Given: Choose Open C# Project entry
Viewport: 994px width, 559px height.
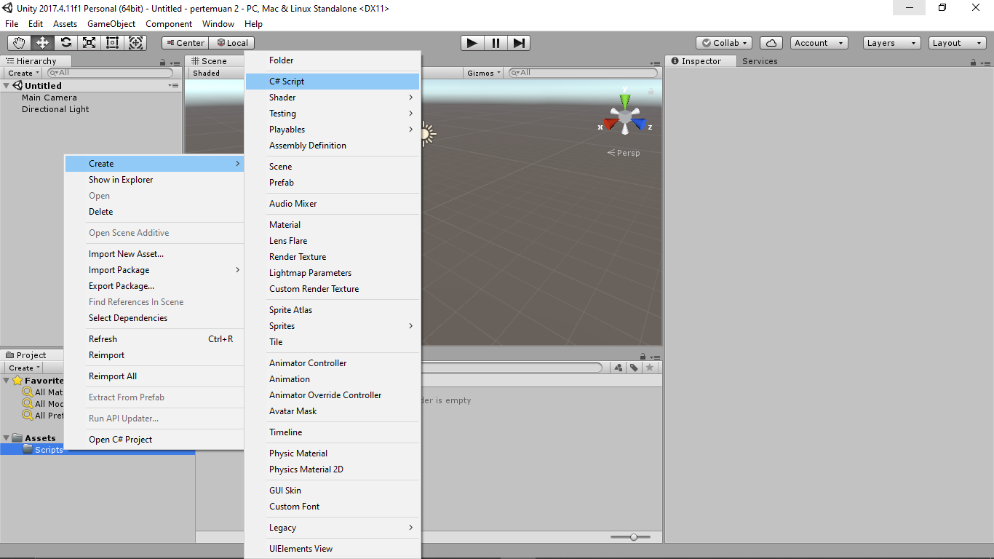Looking at the screenshot, I should pyautogui.click(x=154, y=440).
